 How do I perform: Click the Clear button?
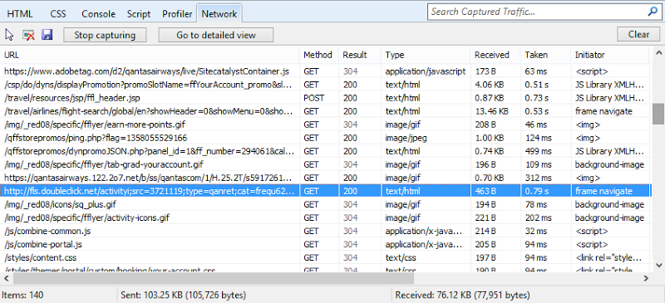[638, 35]
